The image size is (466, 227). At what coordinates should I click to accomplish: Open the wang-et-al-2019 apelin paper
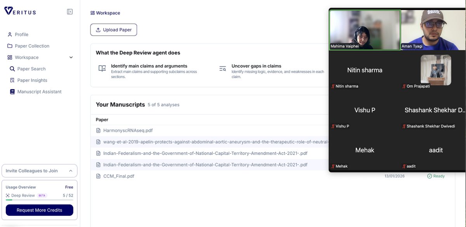[x=216, y=142]
